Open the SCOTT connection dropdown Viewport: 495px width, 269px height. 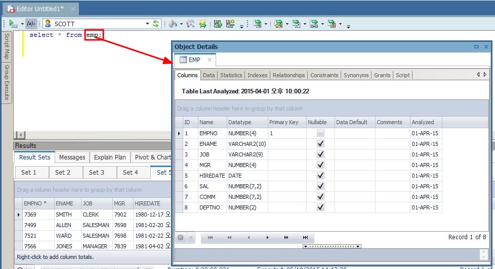pos(147,24)
